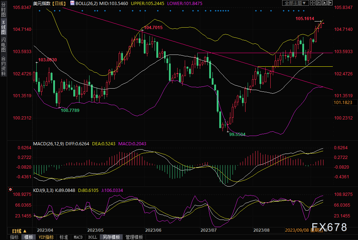Toggle the 标准 template option
The width and height of the screenshot is (358, 240).
64,237
